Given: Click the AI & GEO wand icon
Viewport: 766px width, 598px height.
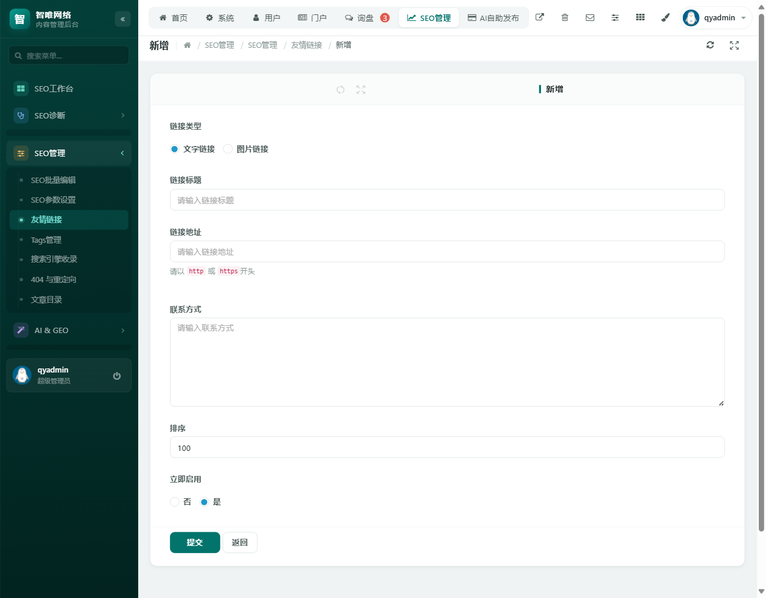Looking at the screenshot, I should [x=21, y=330].
